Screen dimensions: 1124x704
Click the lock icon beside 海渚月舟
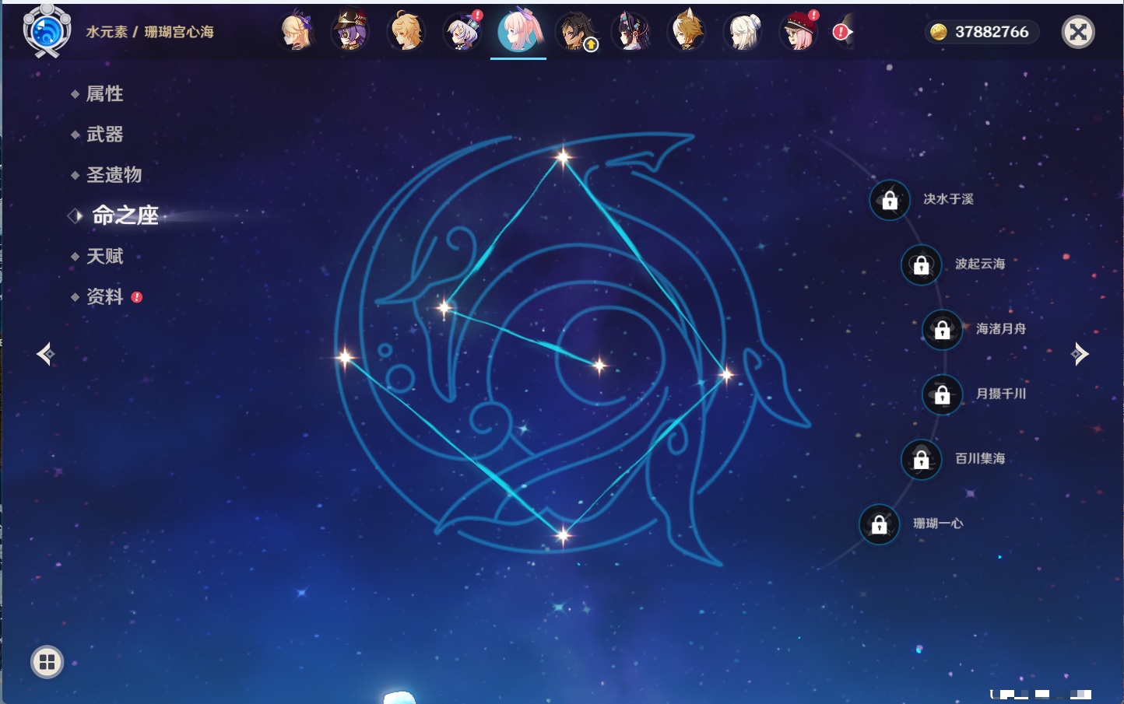[942, 329]
